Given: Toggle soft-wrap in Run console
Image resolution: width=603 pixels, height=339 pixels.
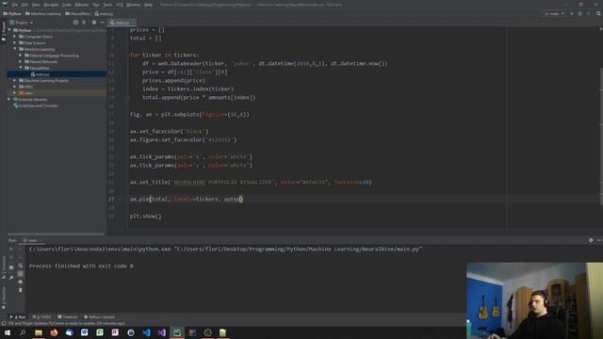Looking at the screenshot, I should [x=21, y=266].
